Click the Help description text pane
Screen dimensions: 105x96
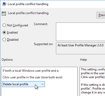click(92, 81)
